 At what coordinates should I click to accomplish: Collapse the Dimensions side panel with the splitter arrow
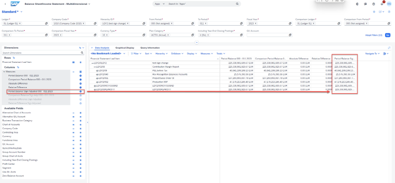pos(87,122)
